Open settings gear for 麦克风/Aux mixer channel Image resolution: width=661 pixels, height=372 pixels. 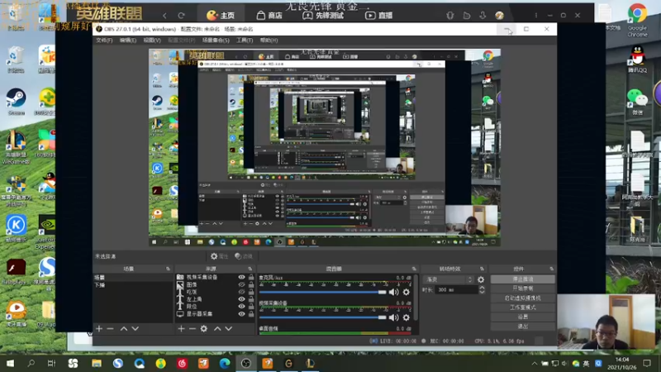point(407,292)
